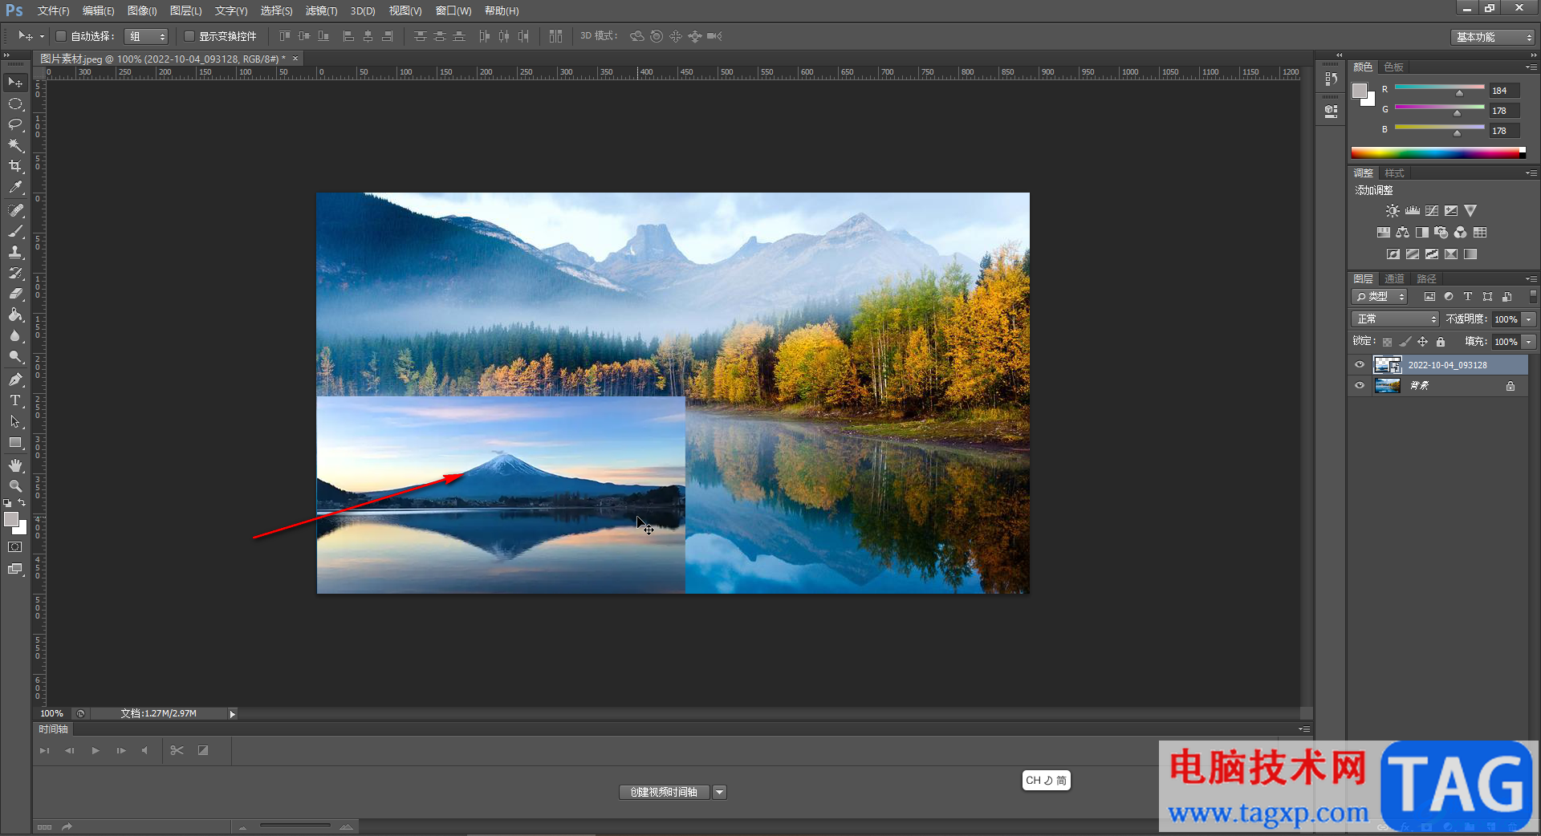Image resolution: width=1541 pixels, height=836 pixels.
Task: Toggle lock image pixels brush icon
Action: (1405, 342)
